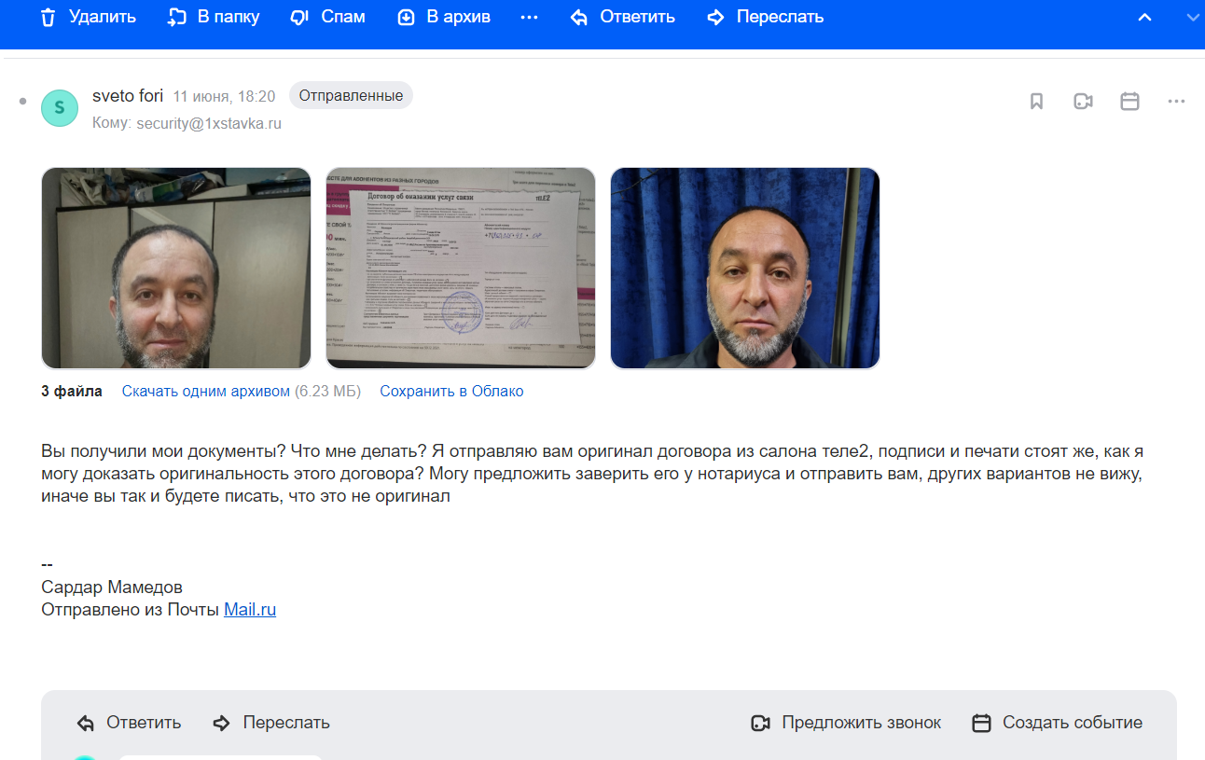The height and width of the screenshot is (760, 1205).
Task: Click the video call camera icon
Action: [1083, 102]
